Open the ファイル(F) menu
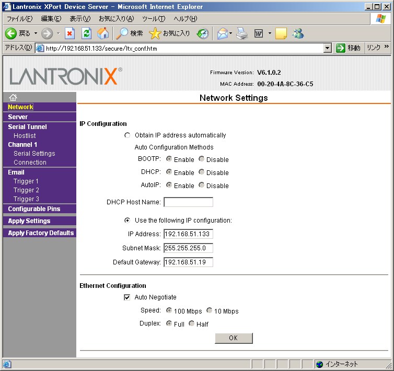The width and height of the screenshot is (394, 371). point(20,19)
